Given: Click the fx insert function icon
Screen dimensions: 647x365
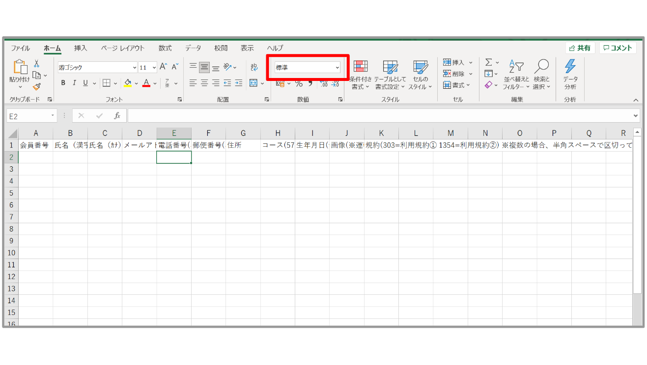Looking at the screenshot, I should [x=117, y=116].
